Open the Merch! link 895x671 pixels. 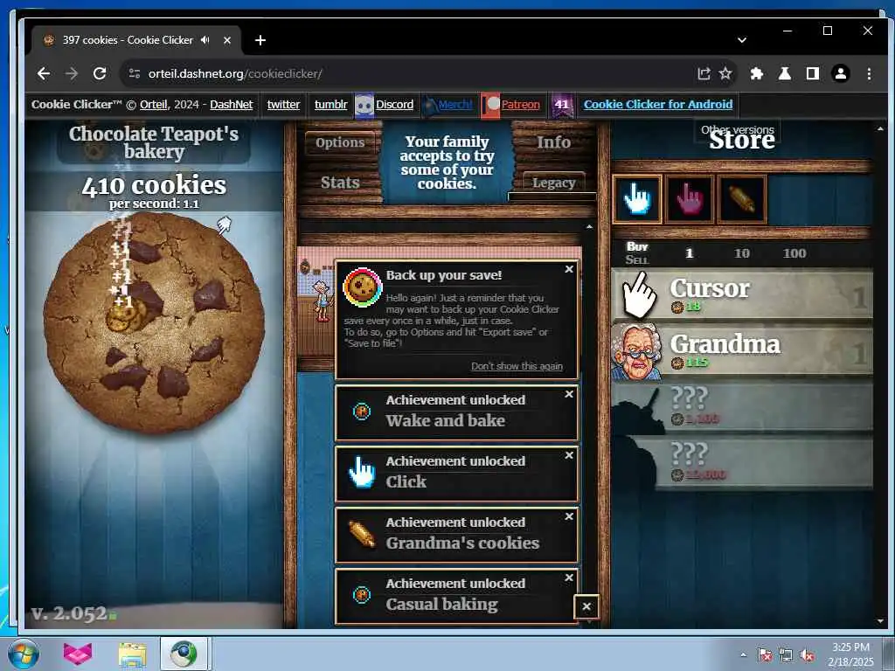(454, 105)
